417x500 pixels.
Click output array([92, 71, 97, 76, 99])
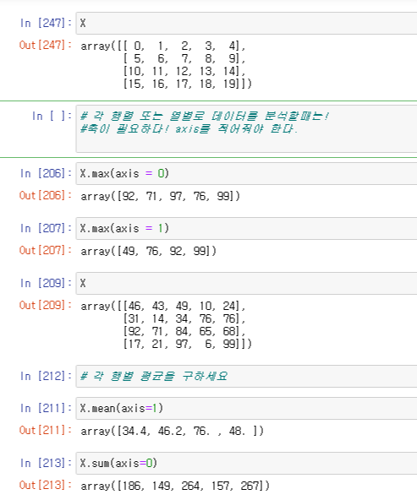point(160,196)
